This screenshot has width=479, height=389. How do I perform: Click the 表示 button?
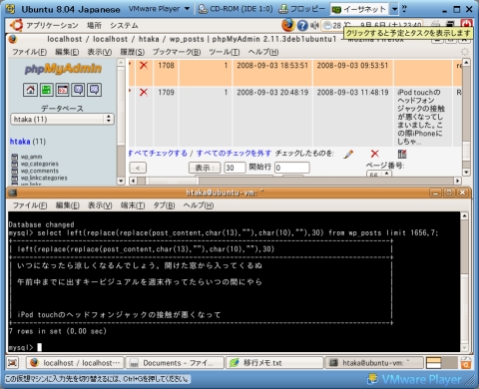pyautogui.click(x=205, y=168)
